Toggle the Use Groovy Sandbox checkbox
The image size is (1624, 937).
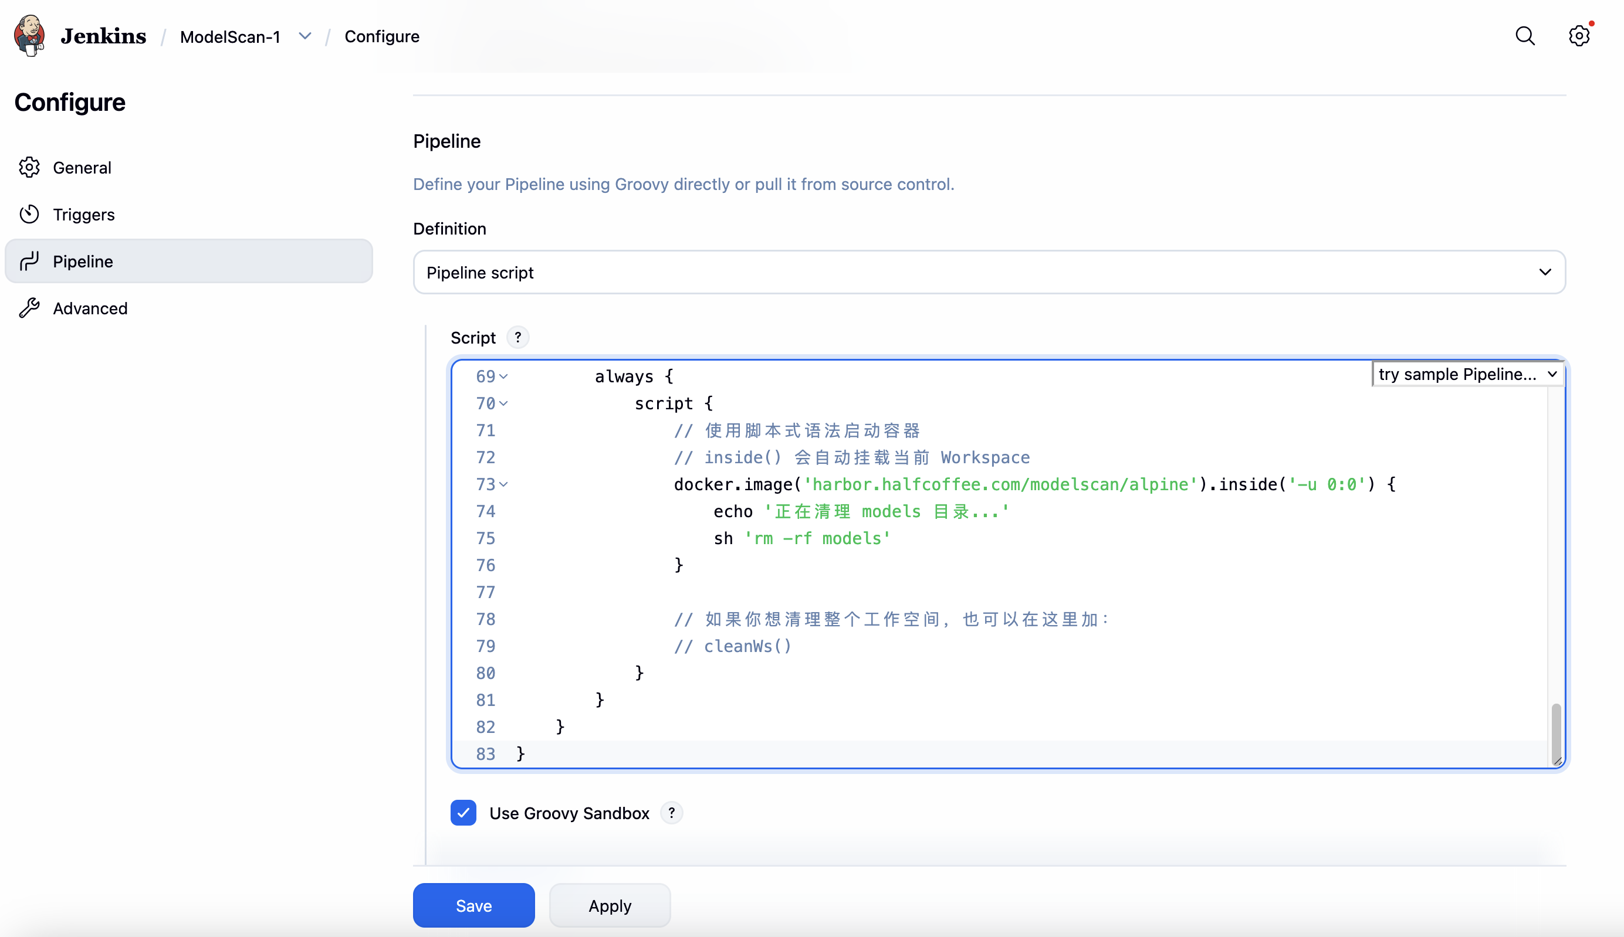463,813
